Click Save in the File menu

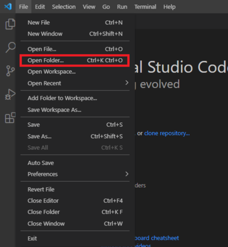(x=75, y=125)
